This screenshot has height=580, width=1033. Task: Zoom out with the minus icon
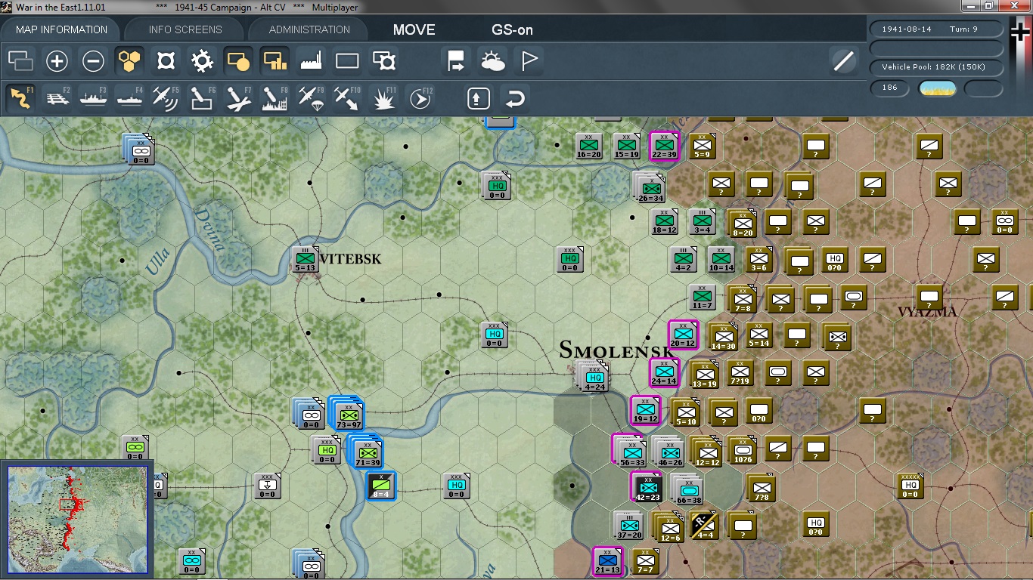[x=93, y=61]
